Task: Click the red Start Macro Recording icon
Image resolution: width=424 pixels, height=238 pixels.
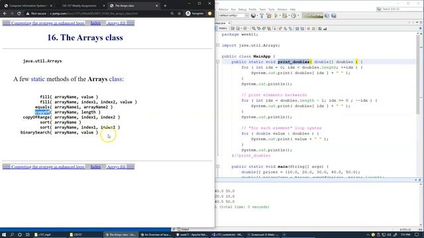Action: point(308,28)
